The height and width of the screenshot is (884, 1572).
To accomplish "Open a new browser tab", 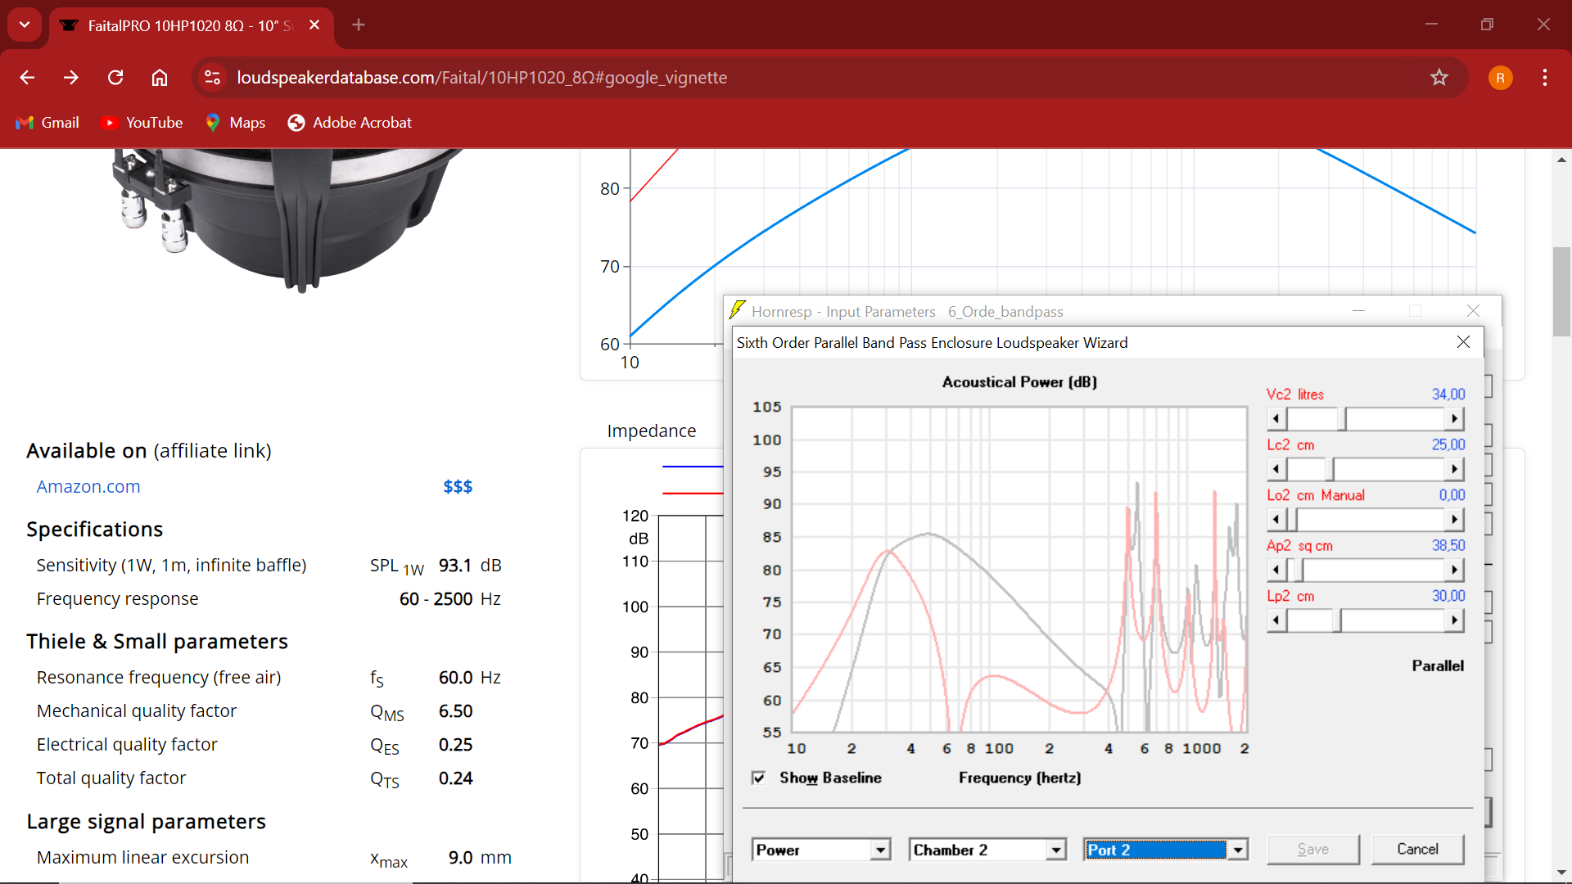I will (x=358, y=25).
